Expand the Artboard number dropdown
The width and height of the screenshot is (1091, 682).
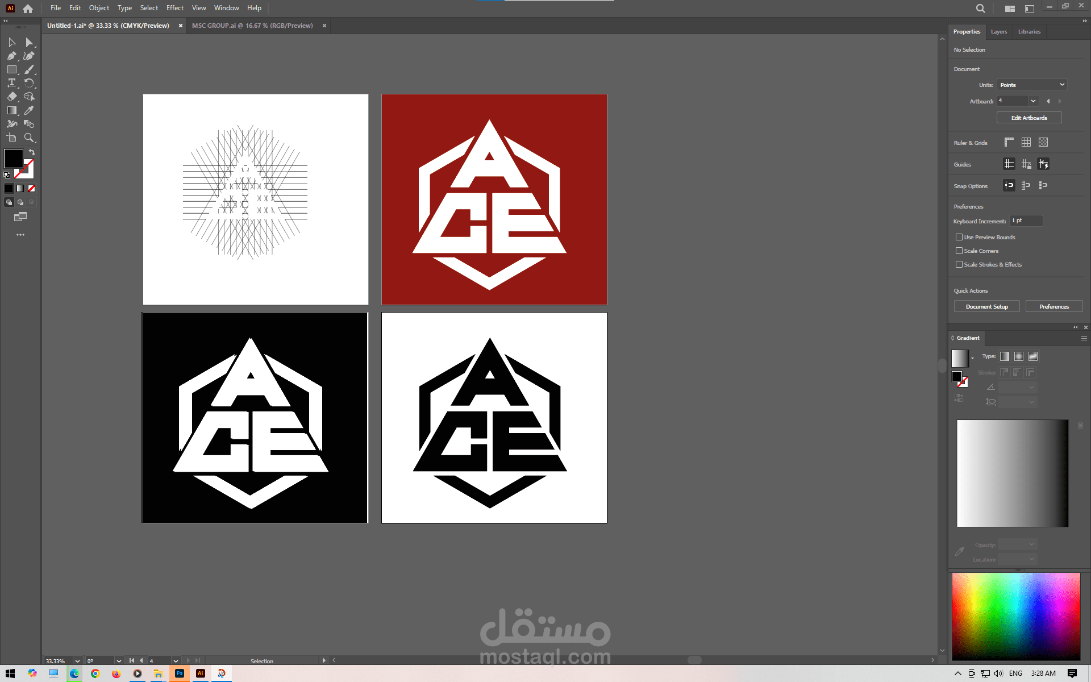coord(1033,101)
